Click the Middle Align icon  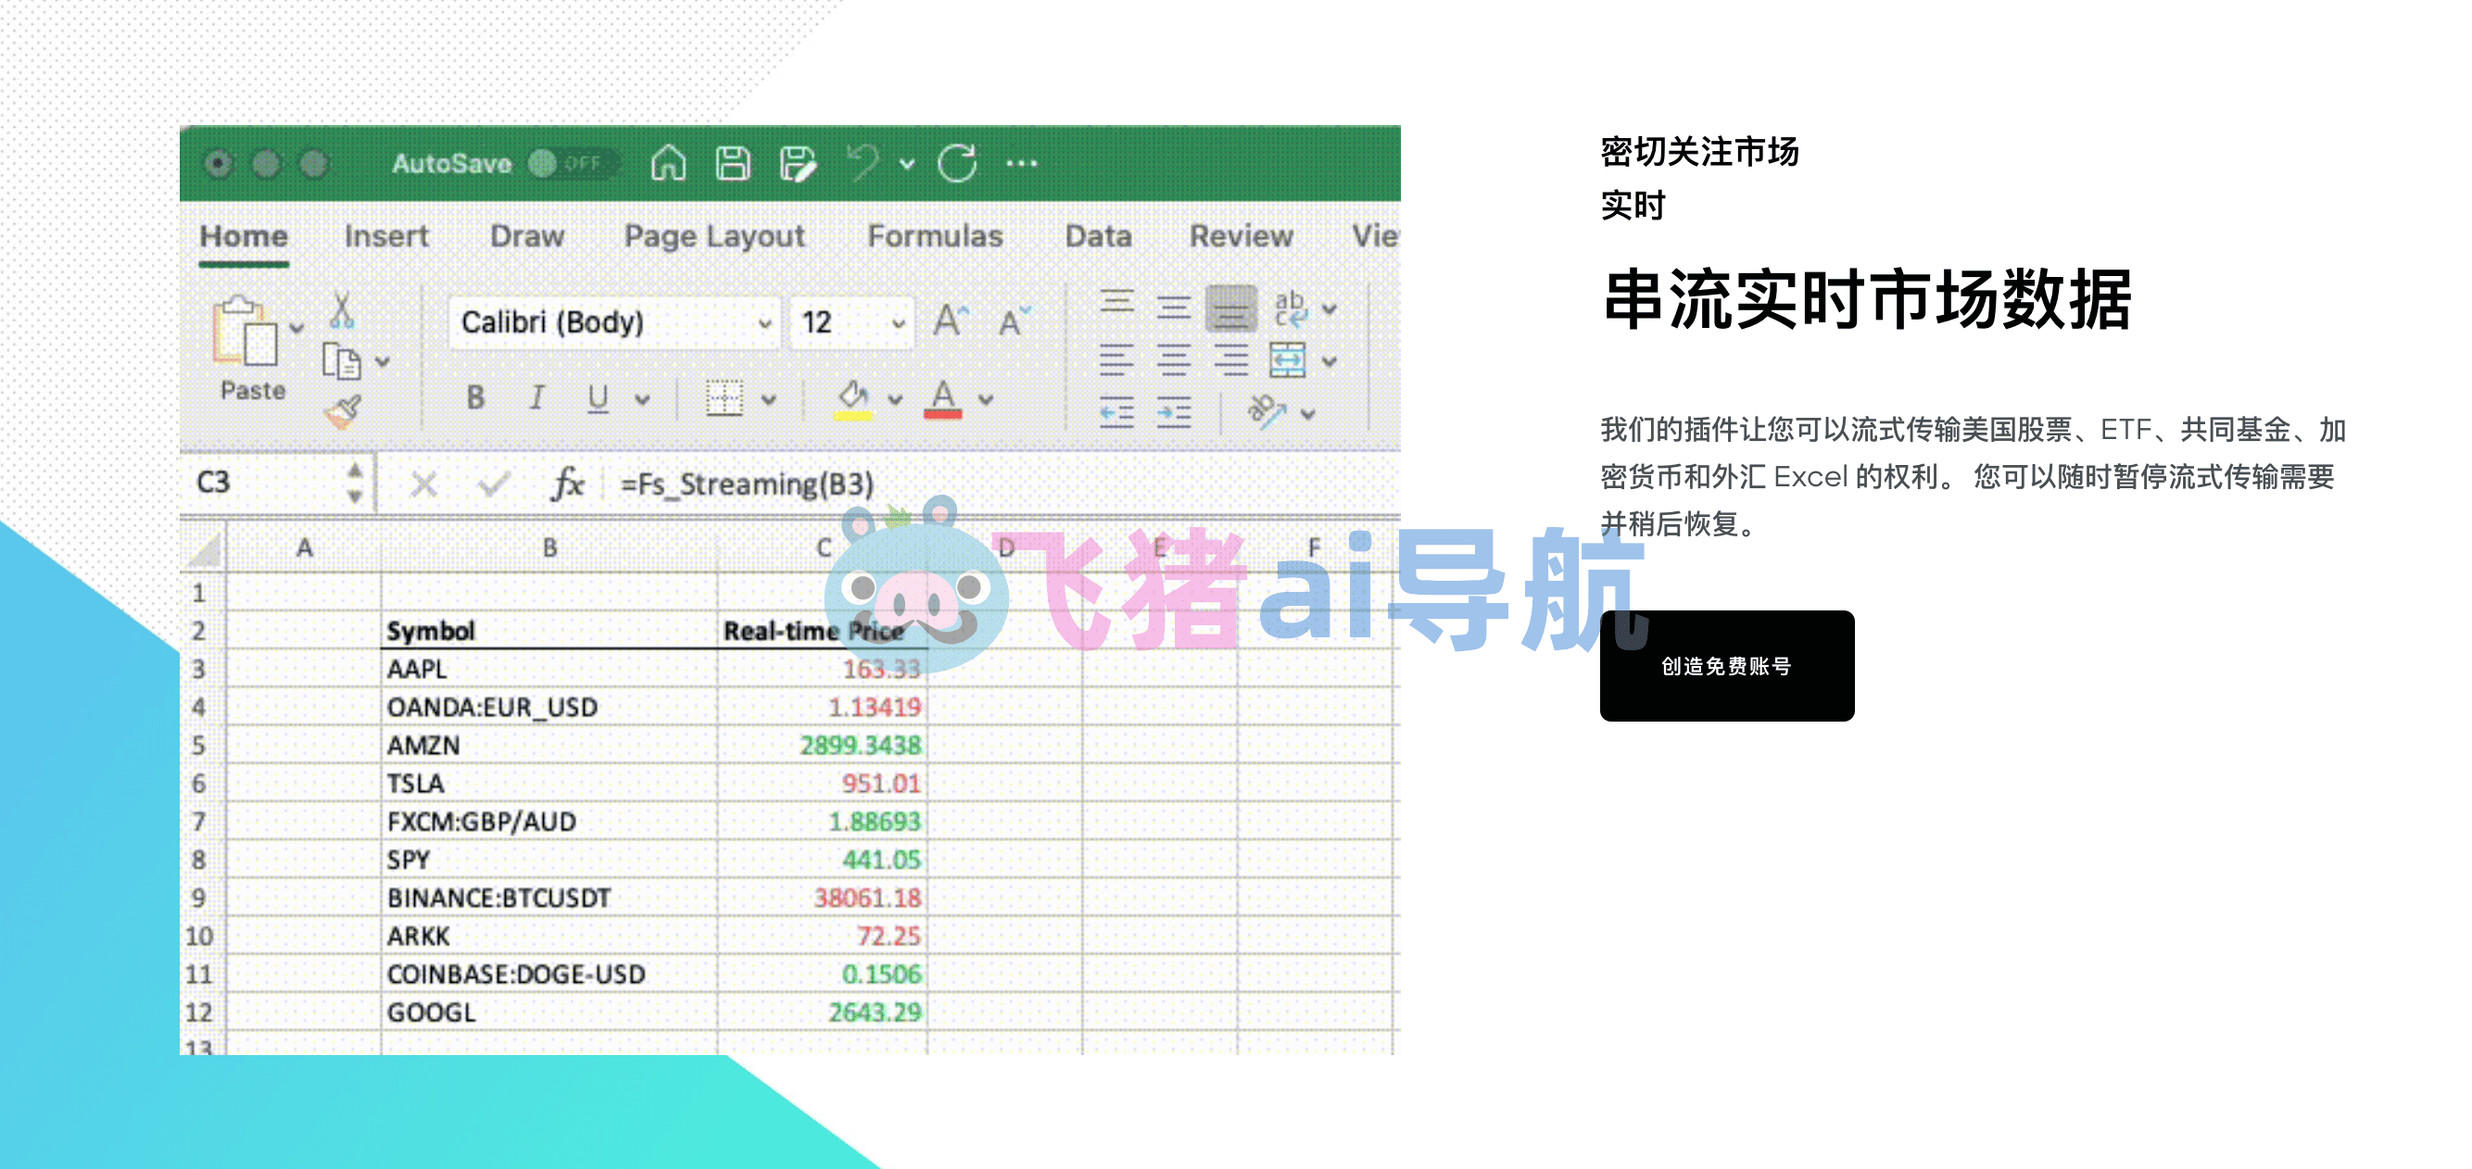[x=1173, y=308]
